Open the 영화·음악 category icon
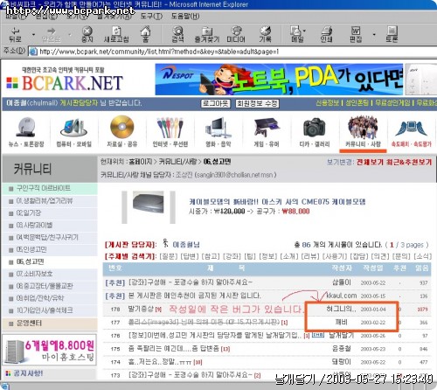The image size is (437, 390). pyautogui.click(x=218, y=128)
